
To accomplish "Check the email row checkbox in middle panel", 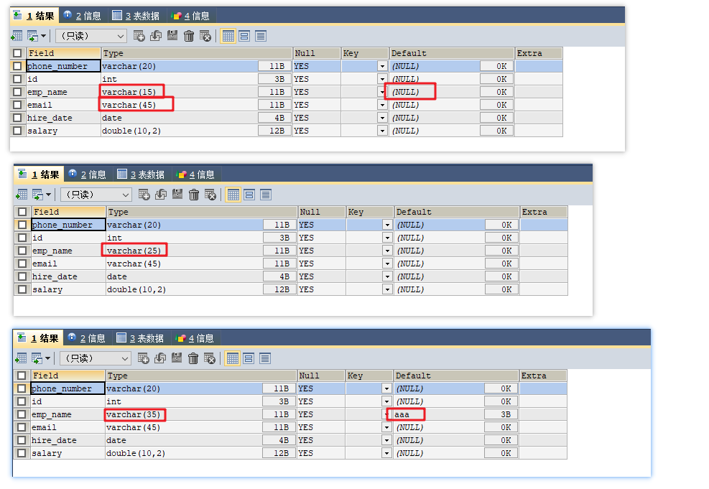I will (x=22, y=263).
